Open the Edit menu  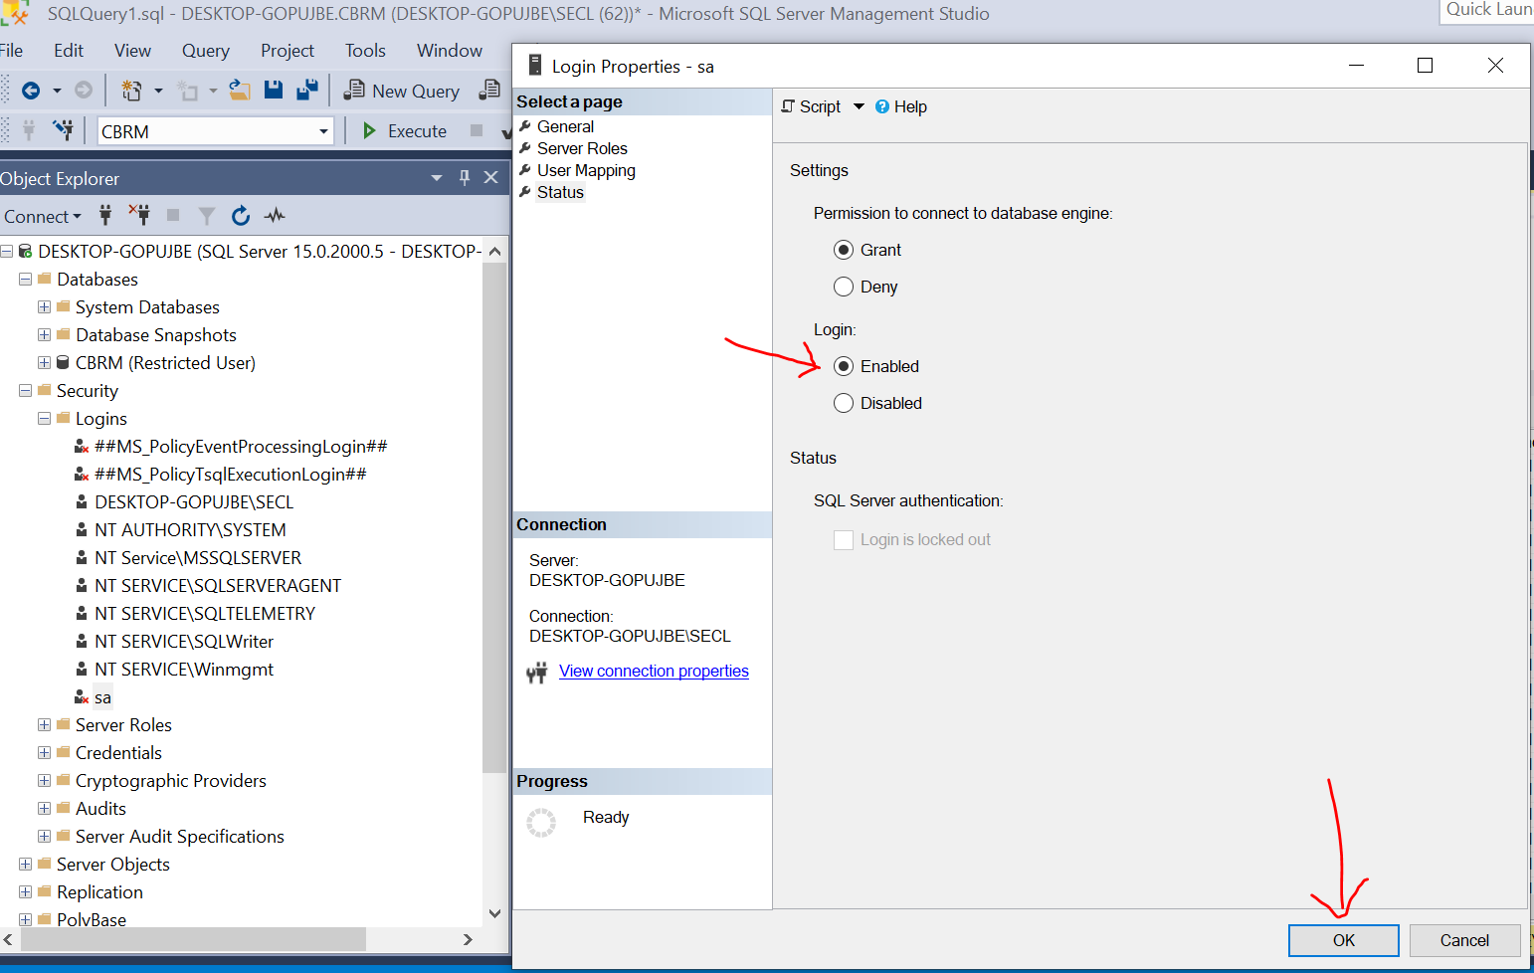point(69,51)
